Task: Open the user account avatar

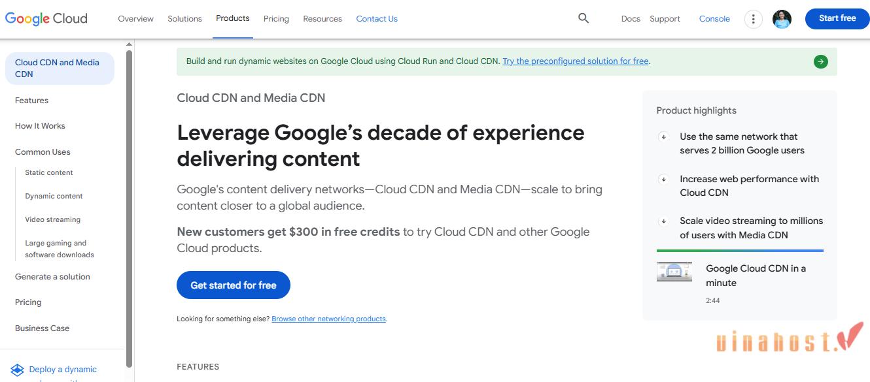Action: pyautogui.click(x=782, y=19)
